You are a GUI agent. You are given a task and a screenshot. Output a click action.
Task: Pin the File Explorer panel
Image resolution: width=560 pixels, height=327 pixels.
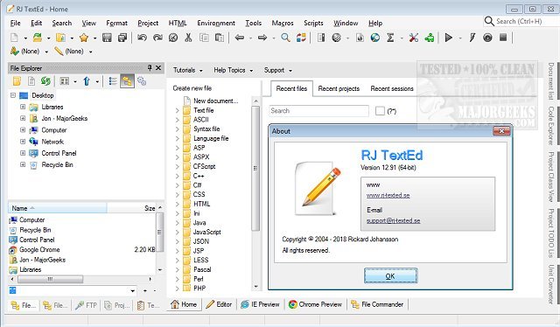[x=150, y=67]
